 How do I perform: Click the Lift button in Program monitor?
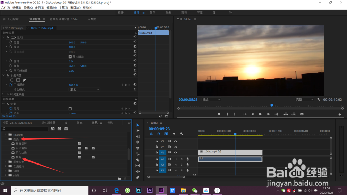(x=286, y=114)
